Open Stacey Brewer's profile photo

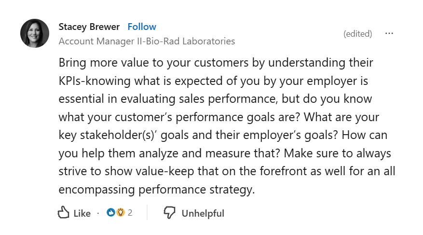(x=35, y=33)
